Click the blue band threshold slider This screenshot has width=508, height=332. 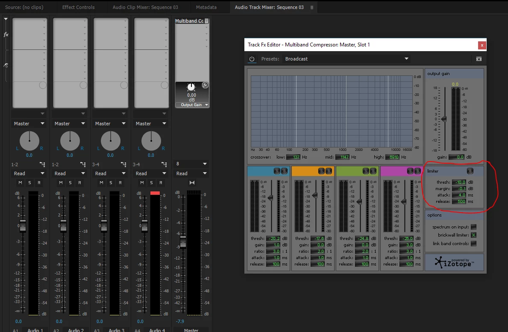coord(270,198)
